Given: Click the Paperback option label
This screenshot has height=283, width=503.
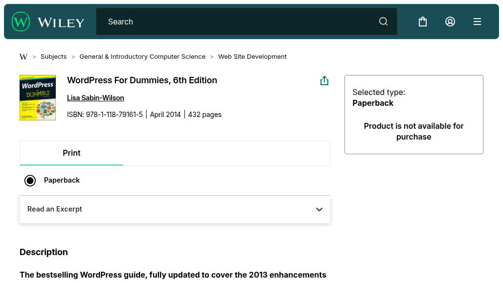Looking at the screenshot, I should click(62, 180).
